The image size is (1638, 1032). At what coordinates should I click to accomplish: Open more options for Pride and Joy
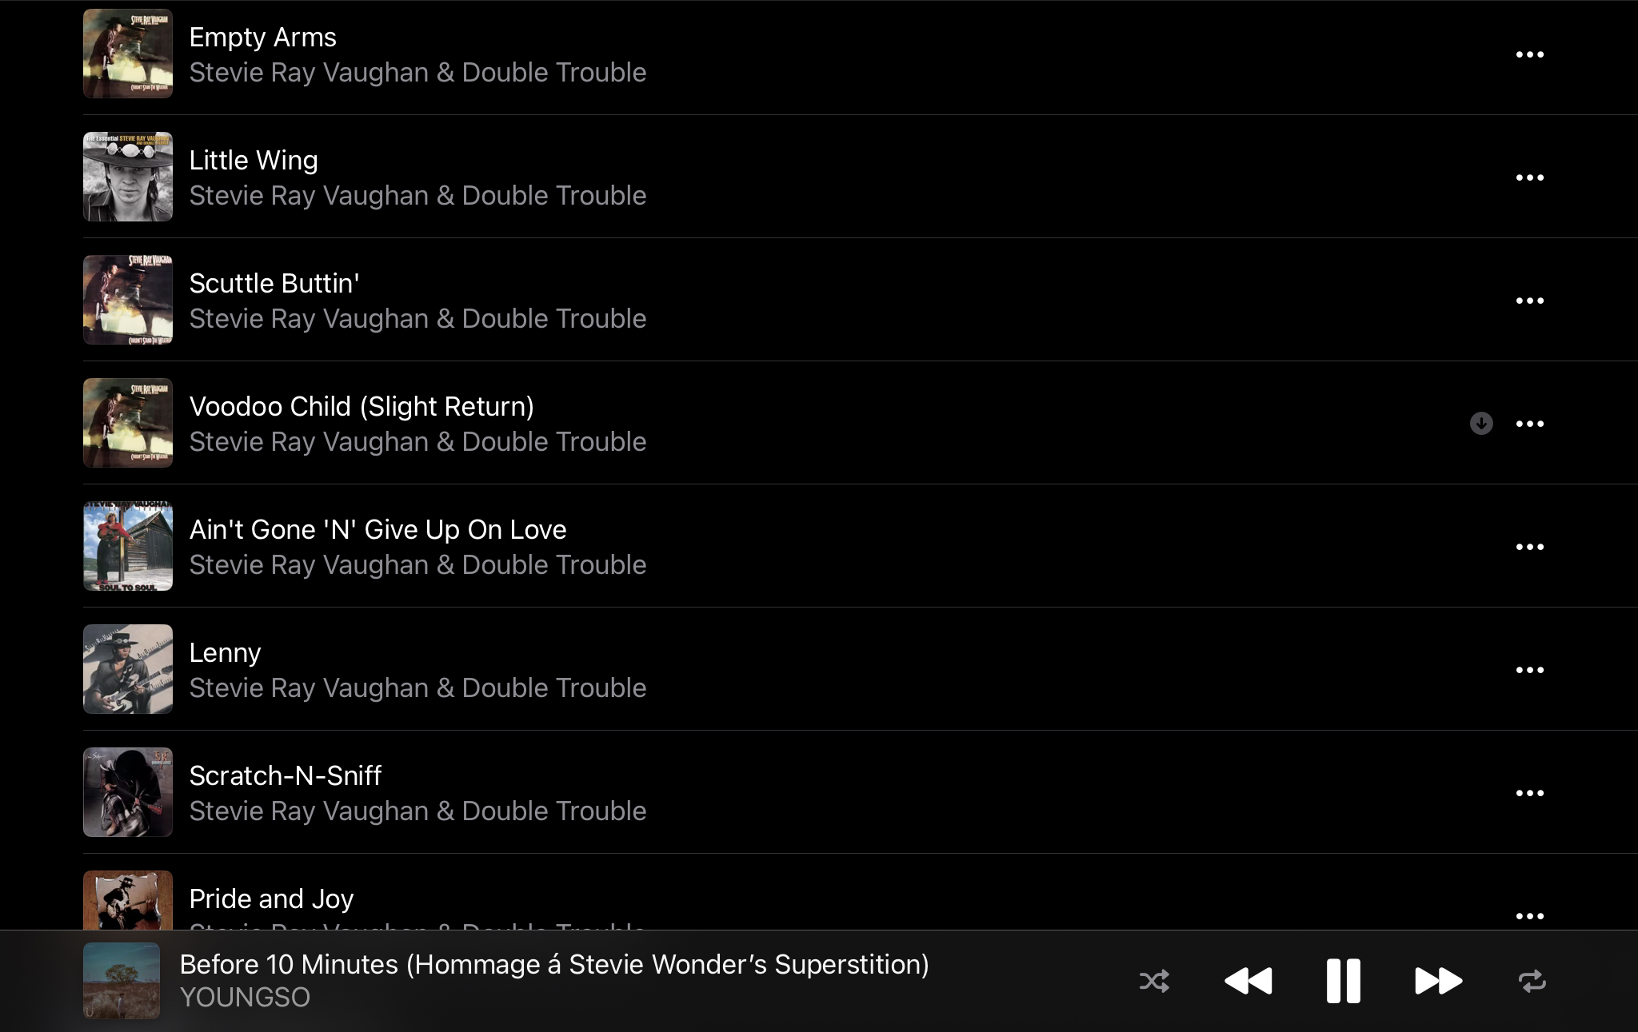coord(1529,916)
